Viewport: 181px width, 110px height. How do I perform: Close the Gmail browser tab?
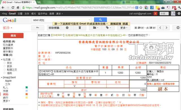pos(34,2)
